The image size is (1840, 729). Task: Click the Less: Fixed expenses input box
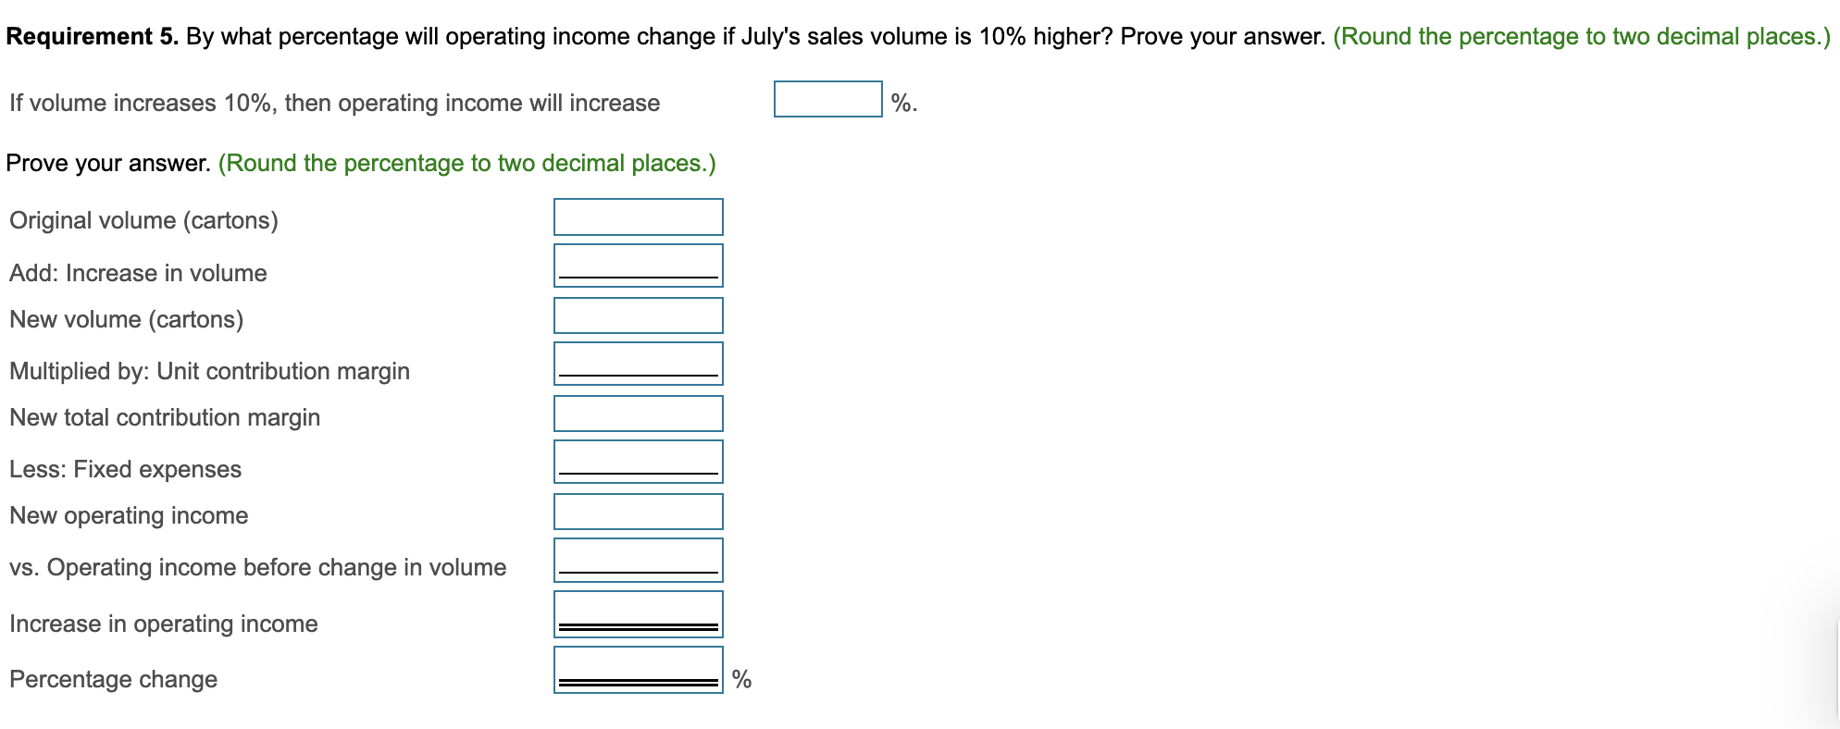(637, 462)
